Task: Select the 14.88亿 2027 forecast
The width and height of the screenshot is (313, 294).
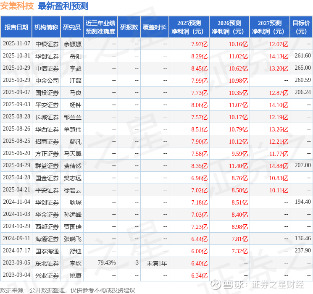Action: click(x=279, y=165)
